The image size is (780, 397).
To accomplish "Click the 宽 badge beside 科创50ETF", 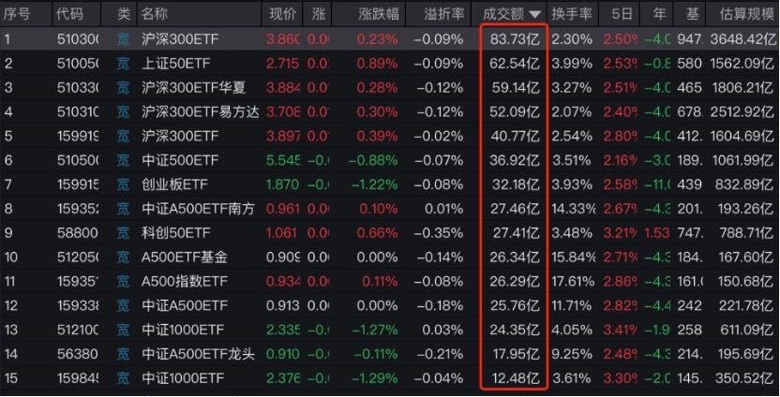I will tap(123, 232).
